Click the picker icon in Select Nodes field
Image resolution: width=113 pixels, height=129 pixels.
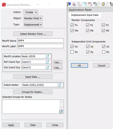(x=59, y=85)
